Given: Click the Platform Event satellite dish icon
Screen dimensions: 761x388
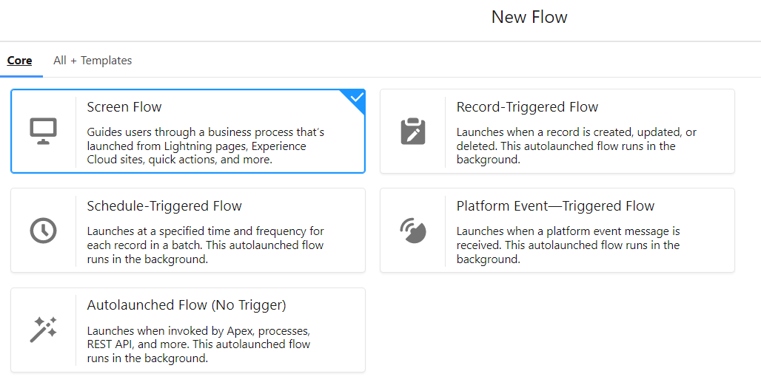Looking at the screenshot, I should (x=413, y=230).
